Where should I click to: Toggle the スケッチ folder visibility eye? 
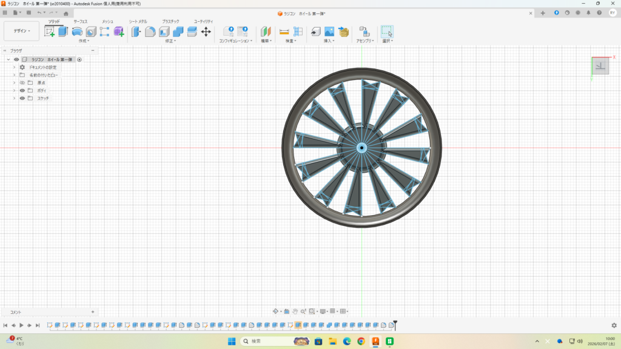[x=22, y=98]
